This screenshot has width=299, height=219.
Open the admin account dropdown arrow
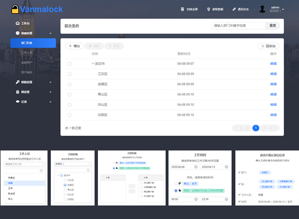283,8
